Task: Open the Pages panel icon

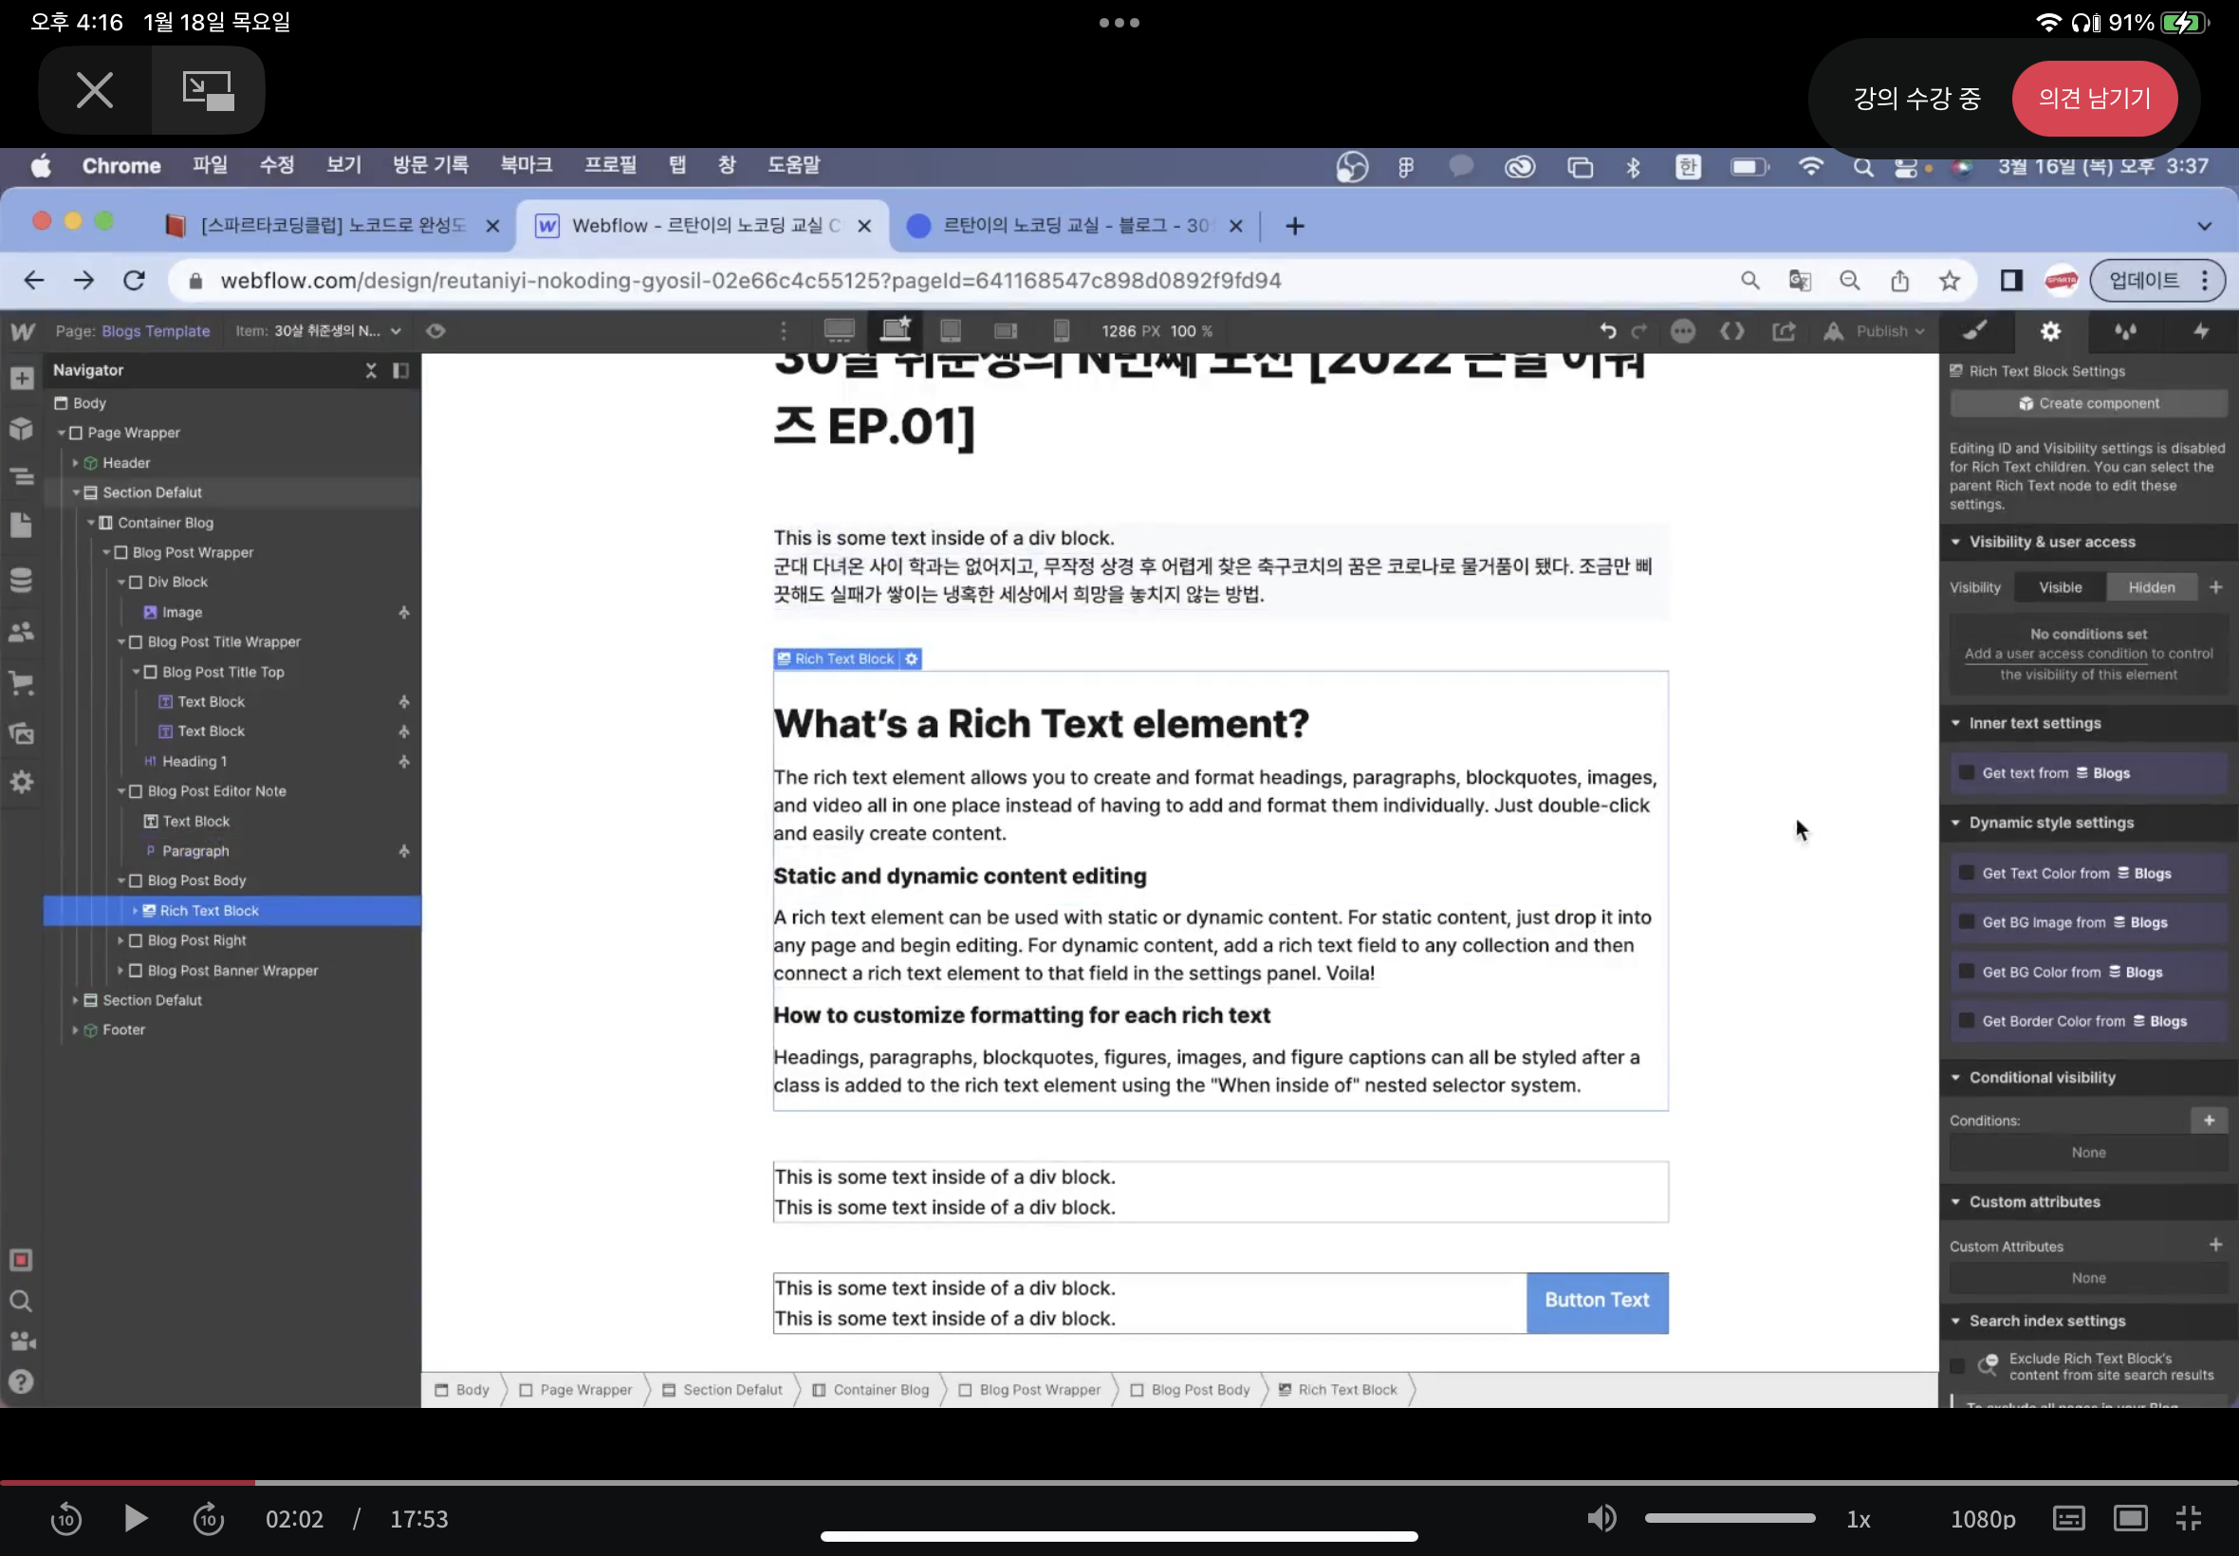Action: pos(22,526)
